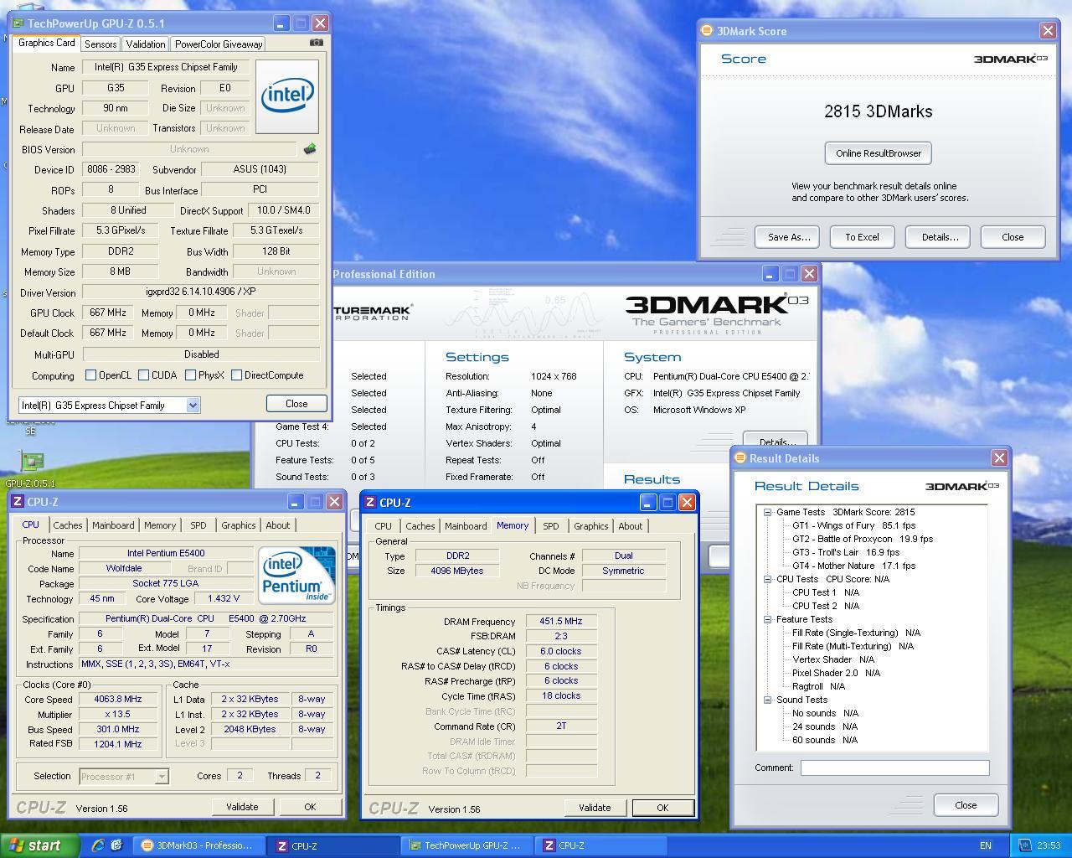Click the Intel logo in GPU-Z
The width and height of the screenshot is (1072, 858).
point(287,96)
